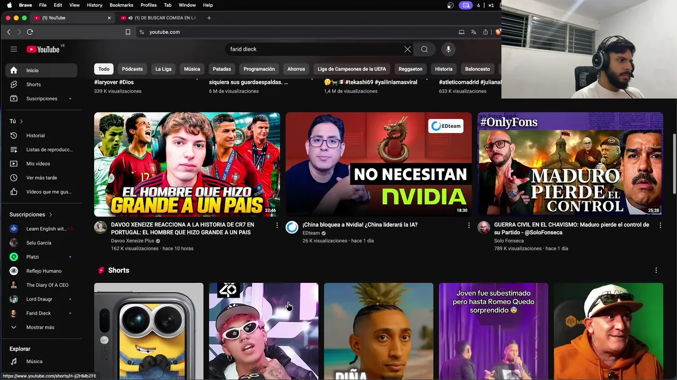Select Liga de Campeones de la UEFA chip
Viewport: 677px width, 380px height.
(x=352, y=69)
